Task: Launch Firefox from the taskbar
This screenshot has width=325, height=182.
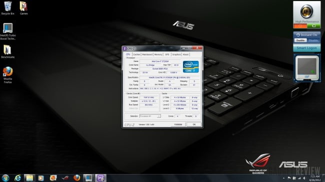Action: [x=77, y=178]
